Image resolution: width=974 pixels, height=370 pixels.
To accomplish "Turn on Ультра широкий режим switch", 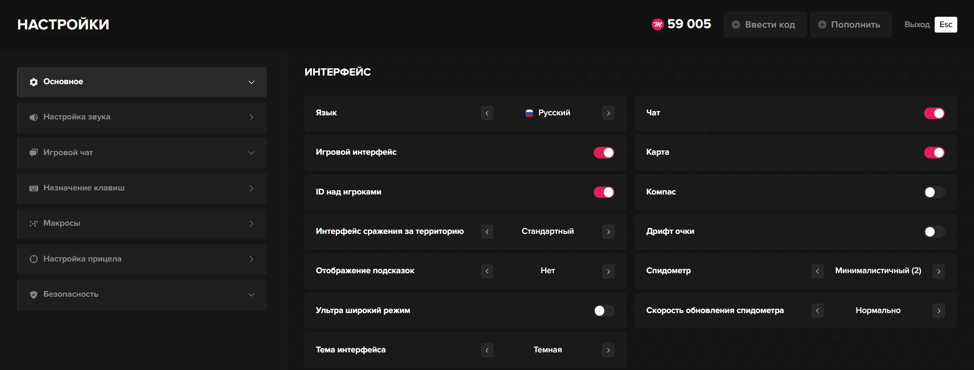I will pos(603,311).
